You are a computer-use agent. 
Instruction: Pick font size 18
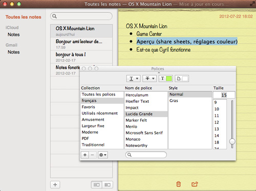220,142
